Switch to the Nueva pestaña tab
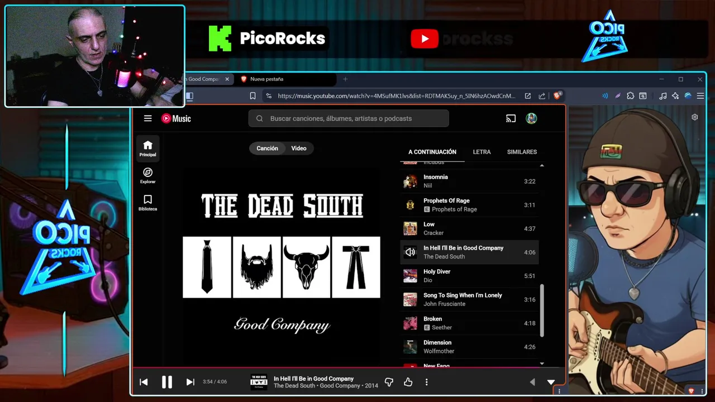The width and height of the screenshot is (715, 402). pos(286,79)
